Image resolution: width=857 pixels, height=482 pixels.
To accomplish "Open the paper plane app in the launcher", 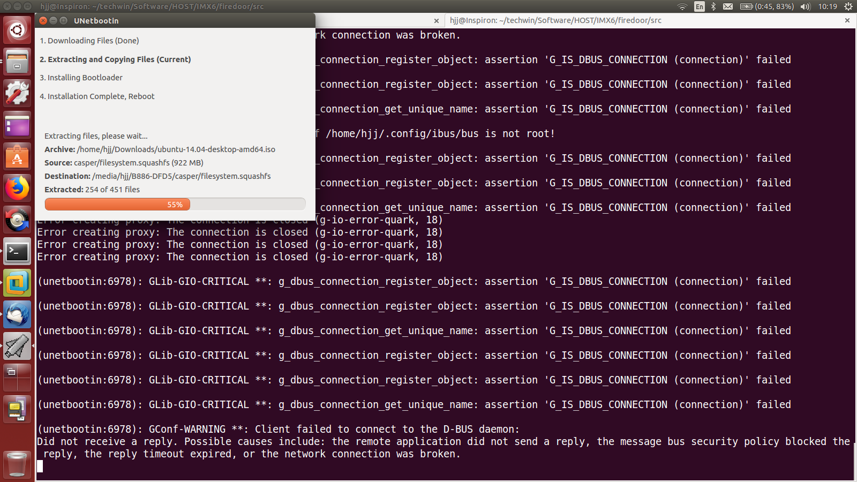I will click(x=17, y=346).
